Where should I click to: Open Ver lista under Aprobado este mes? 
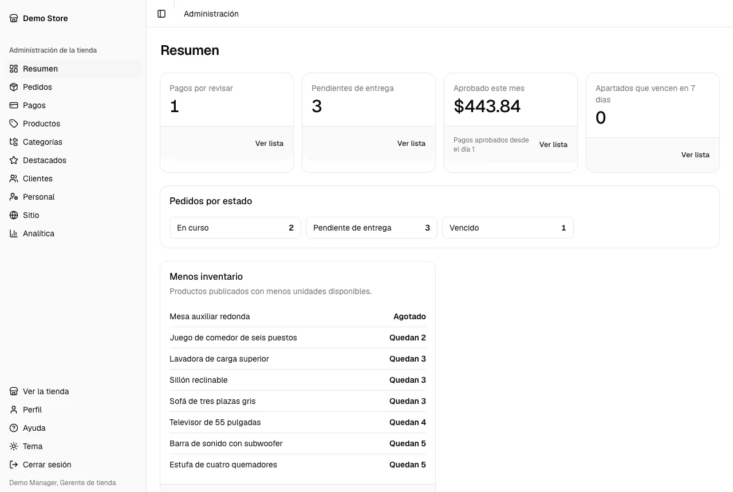pos(553,145)
